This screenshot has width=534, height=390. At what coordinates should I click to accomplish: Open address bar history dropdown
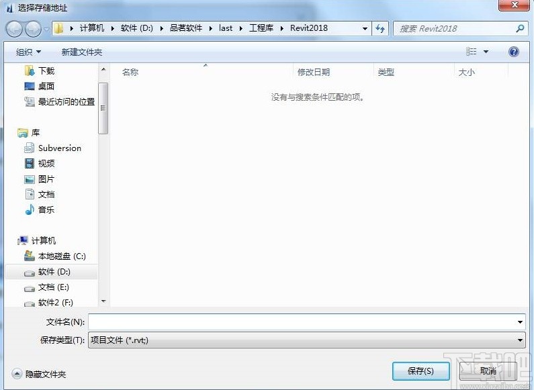pos(365,29)
